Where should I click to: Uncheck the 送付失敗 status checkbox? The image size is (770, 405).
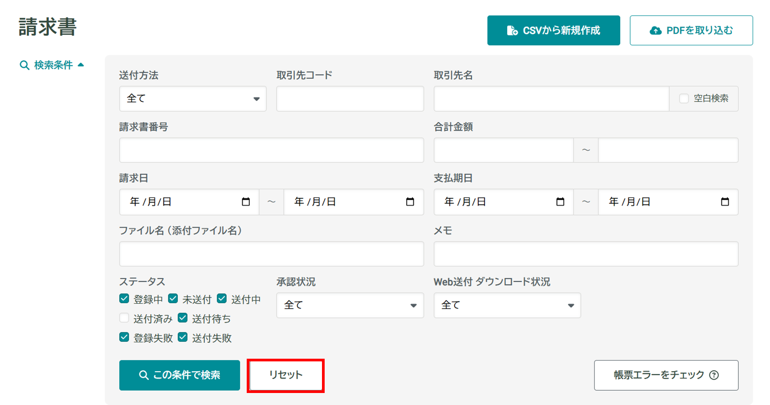click(183, 337)
